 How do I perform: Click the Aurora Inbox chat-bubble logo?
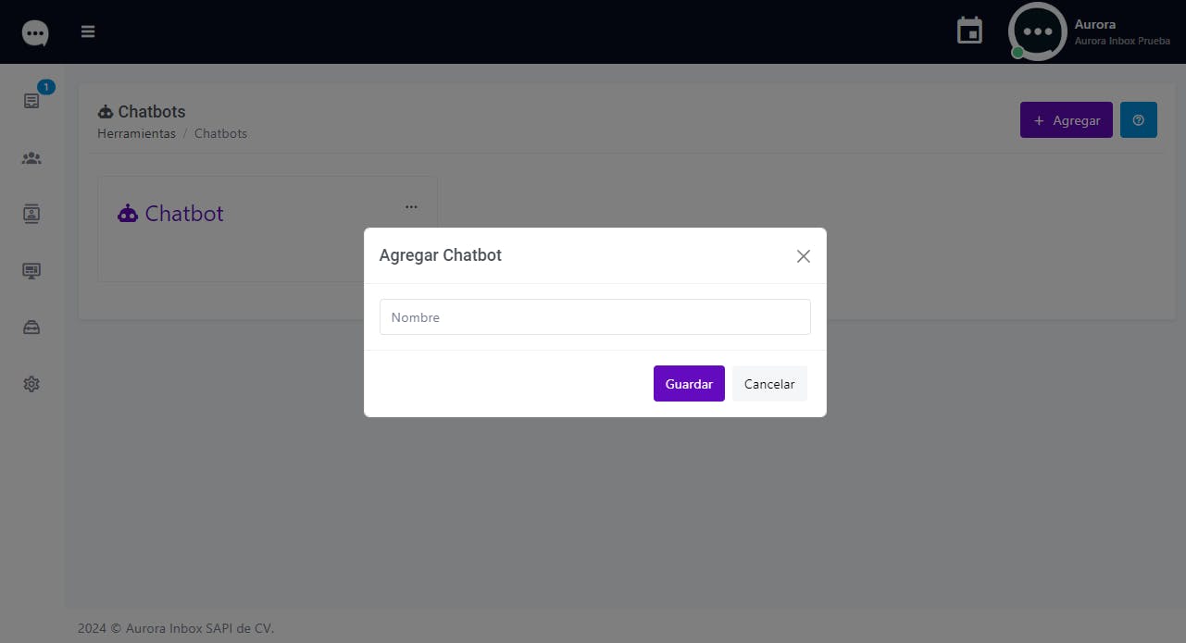35,33
